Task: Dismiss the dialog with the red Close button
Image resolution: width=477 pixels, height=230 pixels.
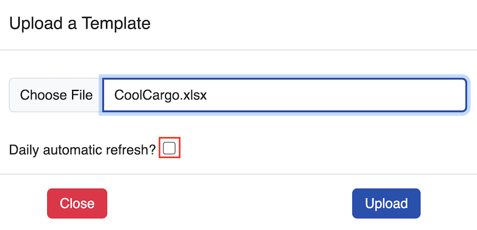Action: point(77,204)
